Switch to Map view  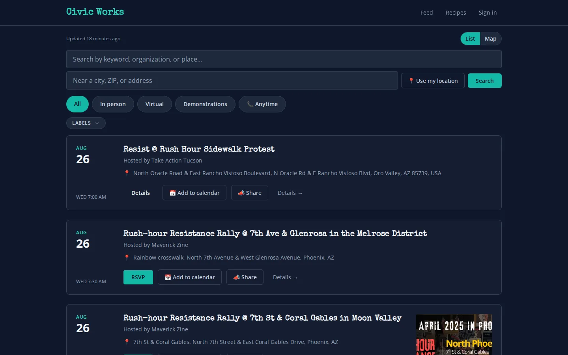click(x=491, y=39)
